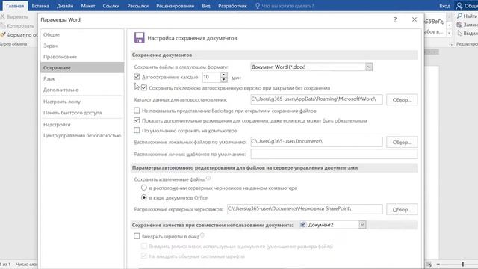Increase autosave minutes with up arrow
The height and width of the screenshot is (269, 478).
coord(224,75)
